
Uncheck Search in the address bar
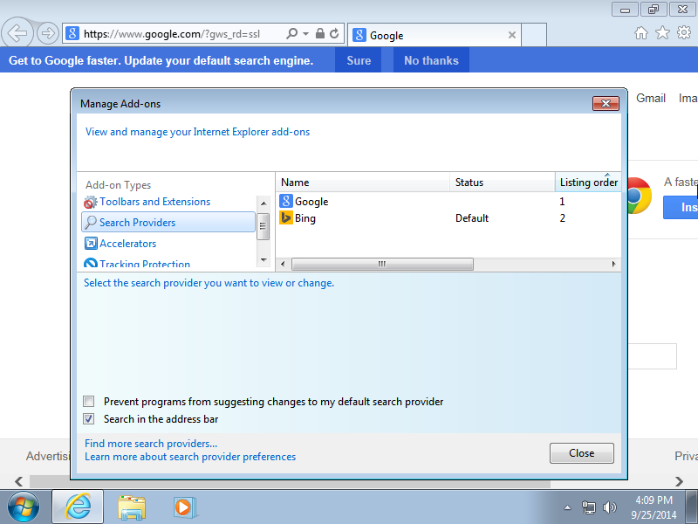click(x=89, y=419)
